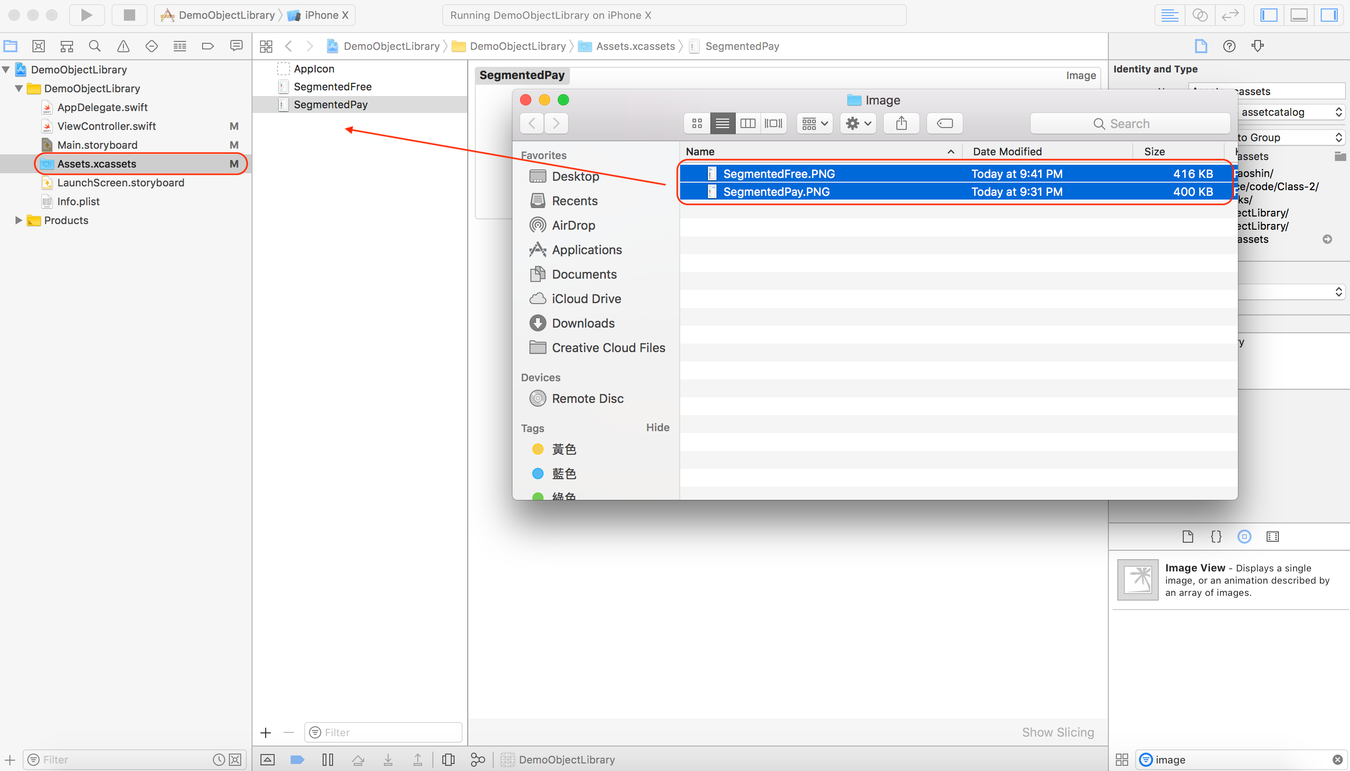Click the Show Slicing button
Viewport: 1350px width, 771px height.
[x=1058, y=732]
